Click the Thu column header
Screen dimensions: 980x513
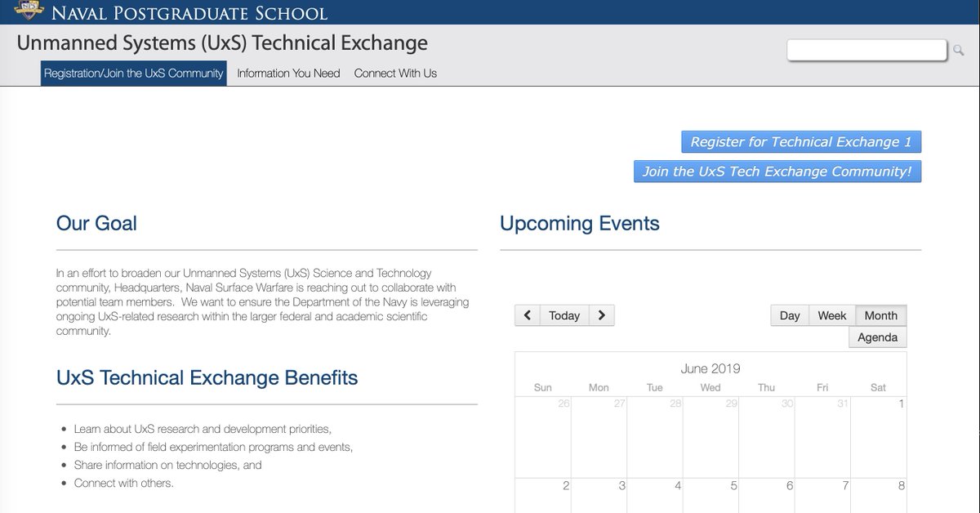pos(767,387)
